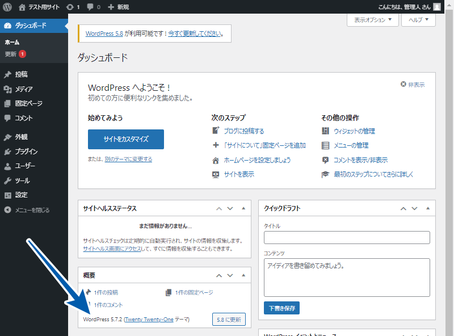The width and height of the screenshot is (454, 336).
Task: Click the 5.8 に更新 button
Action: (x=229, y=320)
